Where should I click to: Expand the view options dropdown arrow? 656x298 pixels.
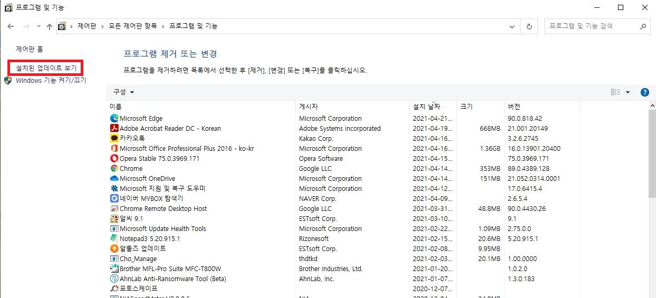click(628, 92)
